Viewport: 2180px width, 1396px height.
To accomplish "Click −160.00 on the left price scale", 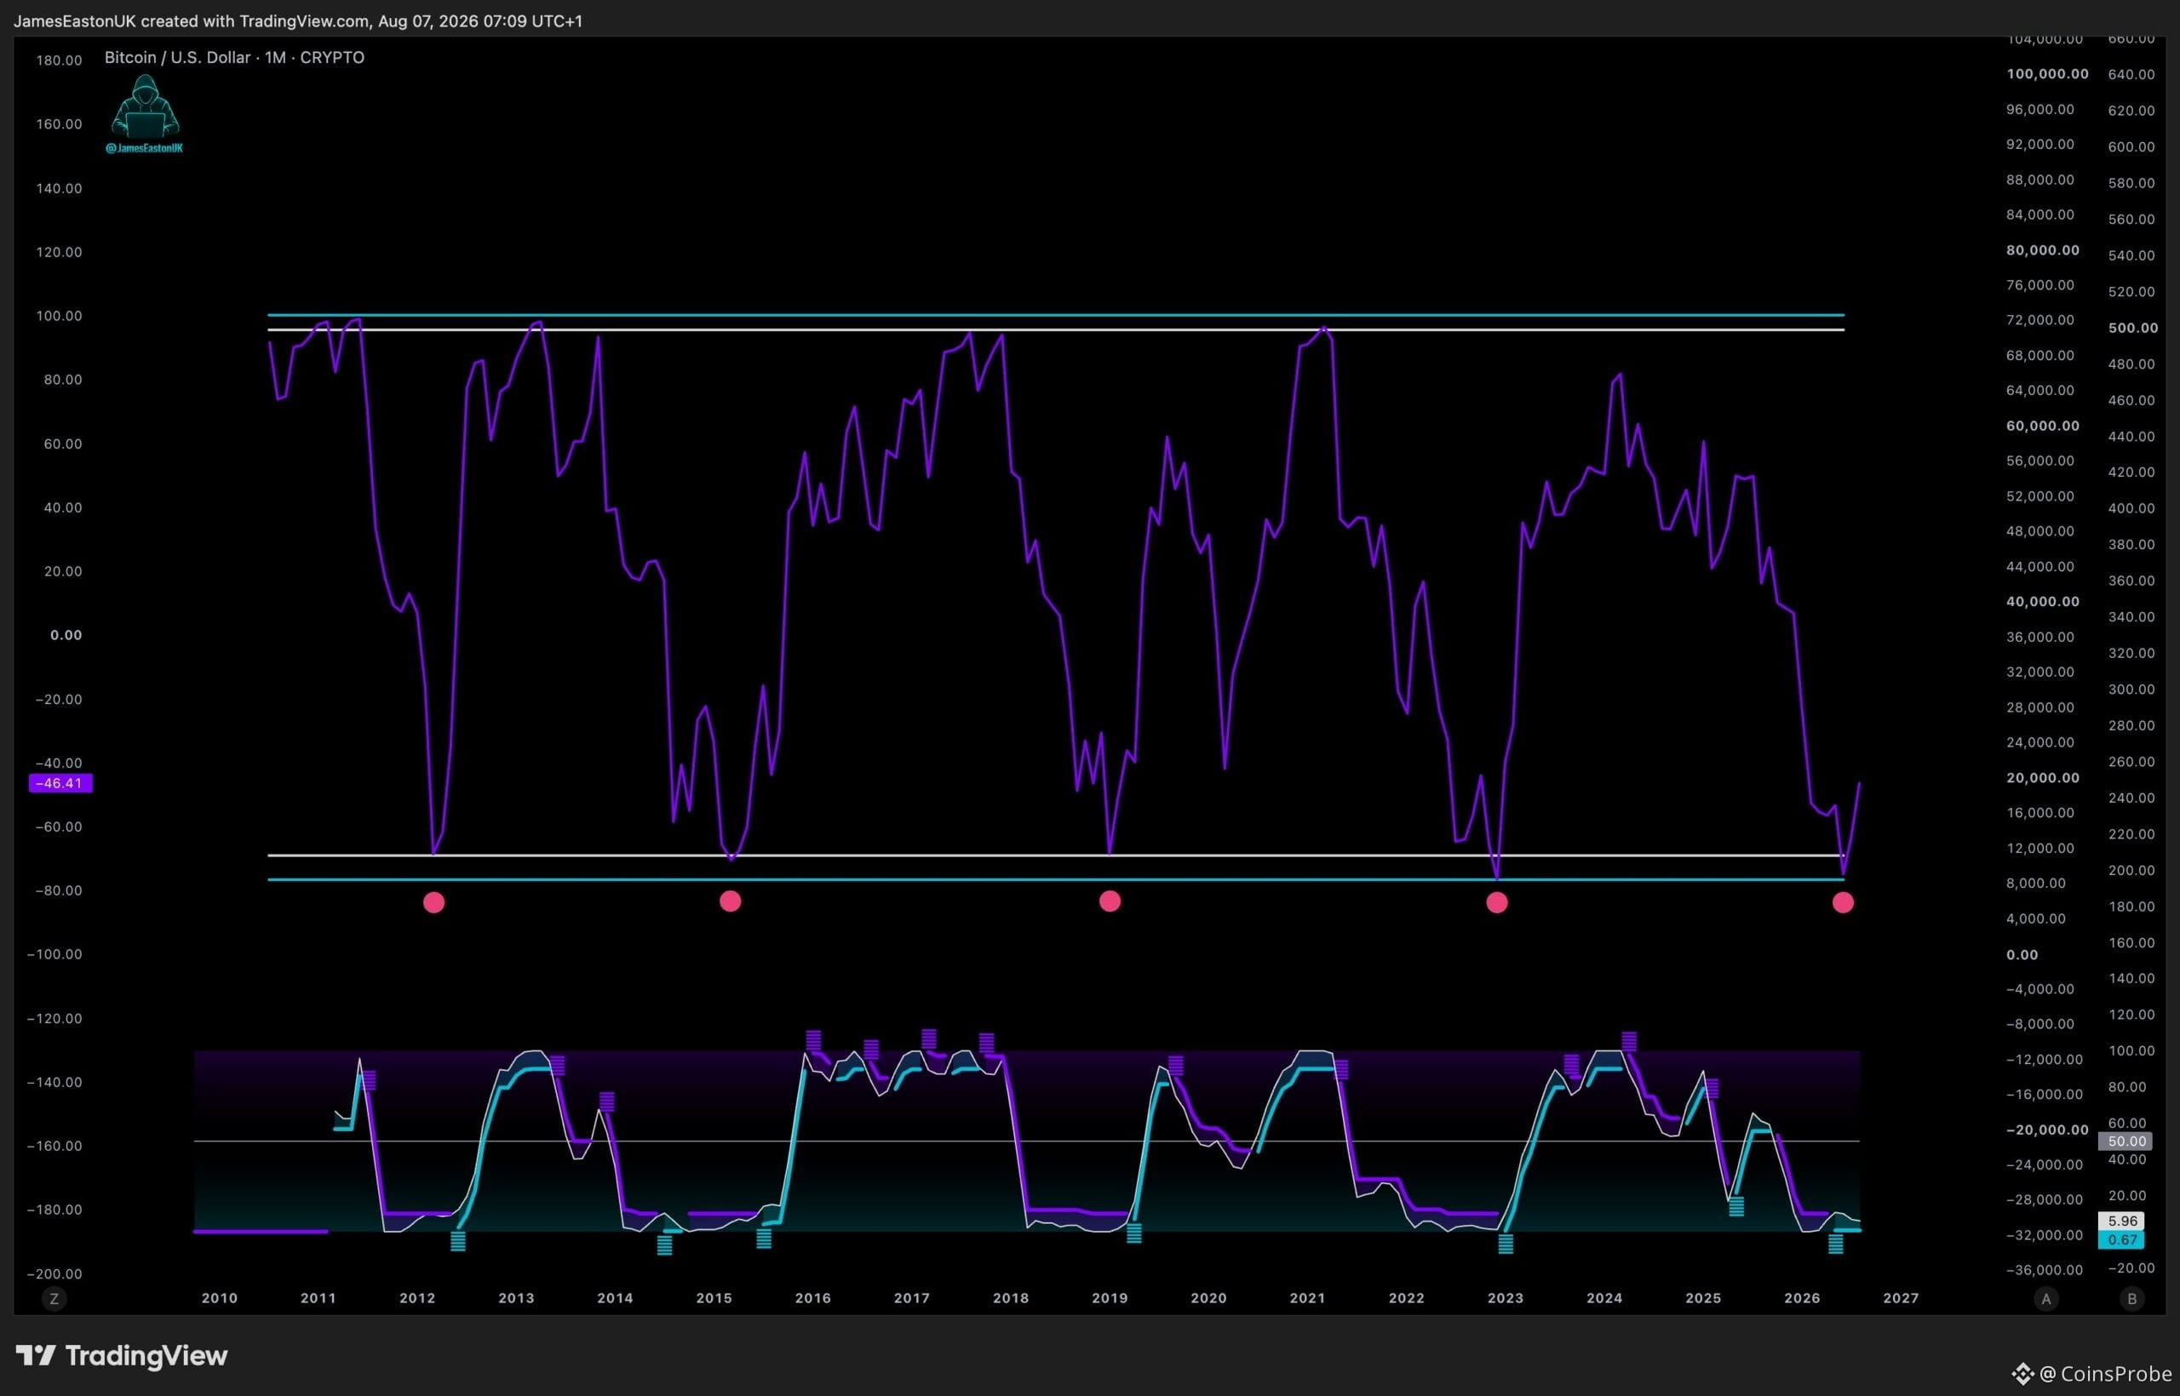I will (54, 1146).
